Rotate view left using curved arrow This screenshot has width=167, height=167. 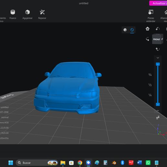click(148, 39)
